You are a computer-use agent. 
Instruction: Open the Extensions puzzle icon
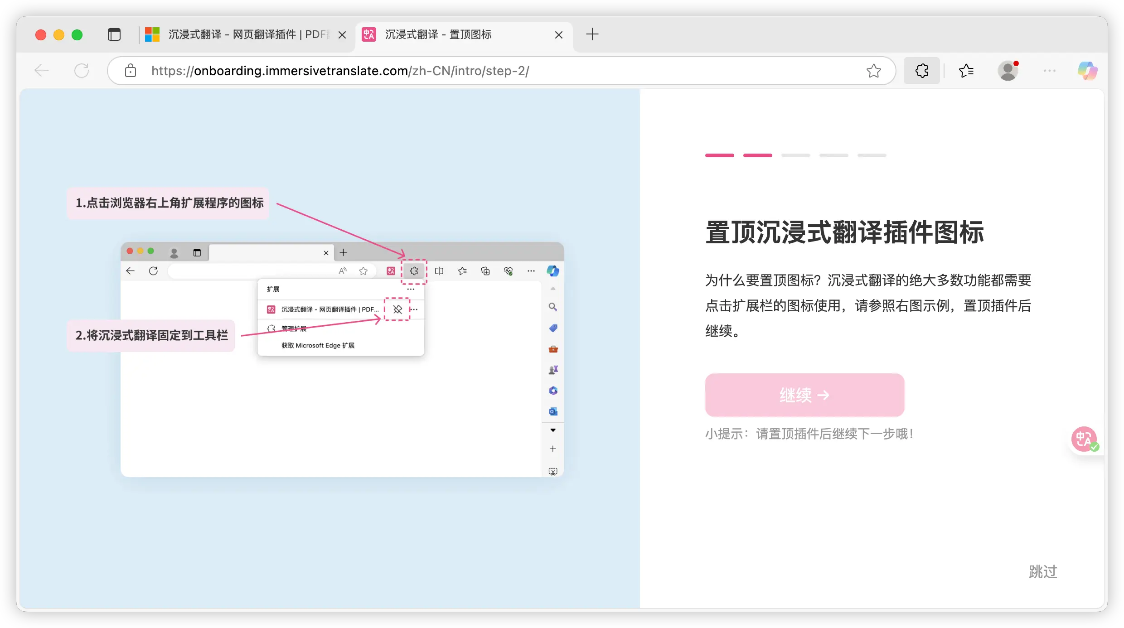point(922,71)
